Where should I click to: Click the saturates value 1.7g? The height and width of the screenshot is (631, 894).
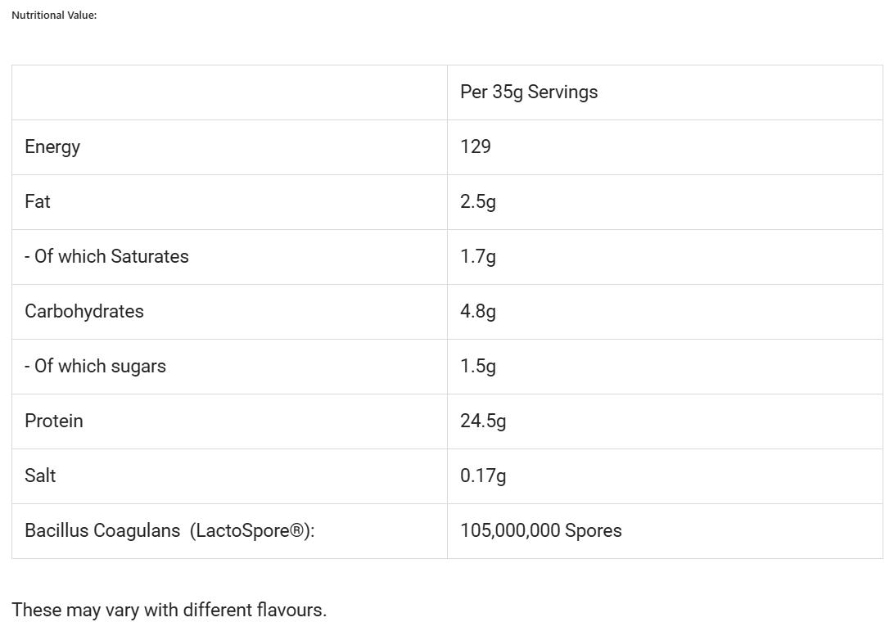point(478,257)
